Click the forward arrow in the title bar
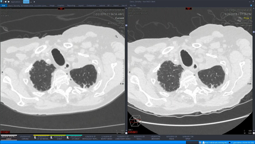This screenshot has height=144, width=255. [9, 1]
